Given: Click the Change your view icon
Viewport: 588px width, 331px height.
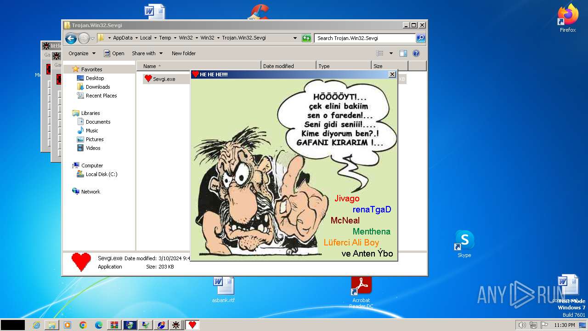Looking at the screenshot, I should (379, 53).
